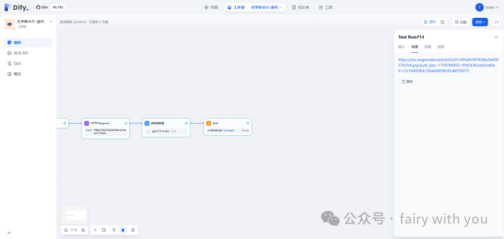Open the 知识库 knowledge menu
Screen dimensions: 504x239
click(x=300, y=7)
